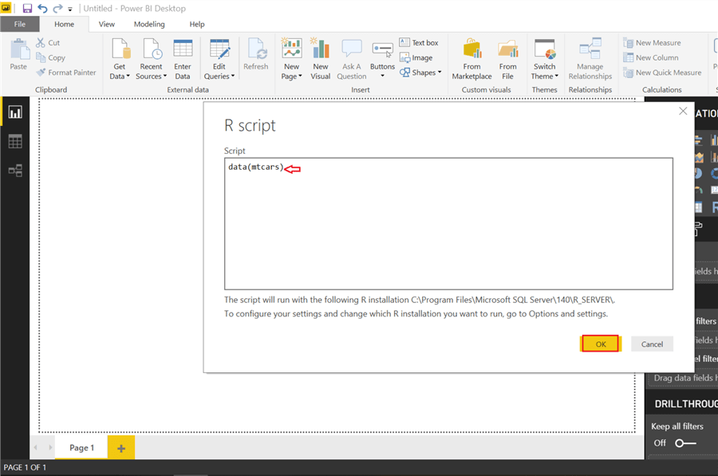718x476 pixels.
Task: Add a new page with plus button
Action: tap(121, 448)
